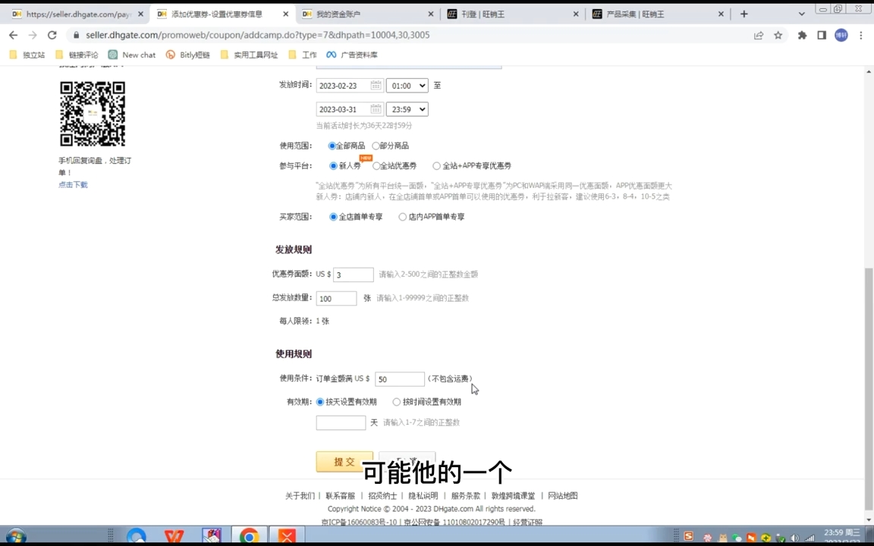
Task: Open the calendar picker for the end date 2023-03-31
Action: point(376,109)
